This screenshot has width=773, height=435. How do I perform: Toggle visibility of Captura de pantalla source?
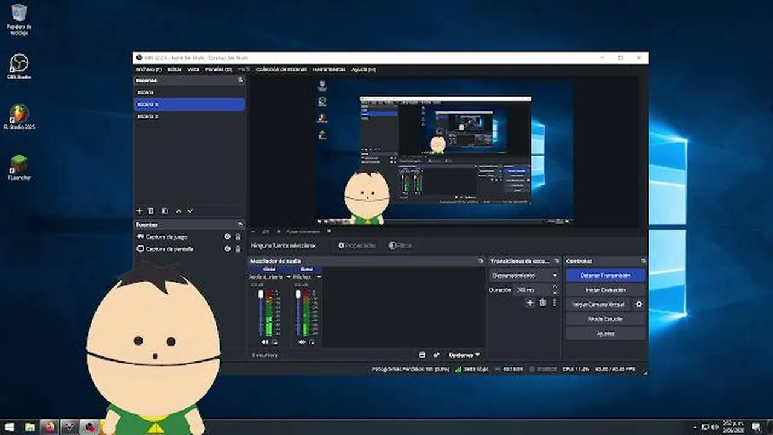click(228, 248)
